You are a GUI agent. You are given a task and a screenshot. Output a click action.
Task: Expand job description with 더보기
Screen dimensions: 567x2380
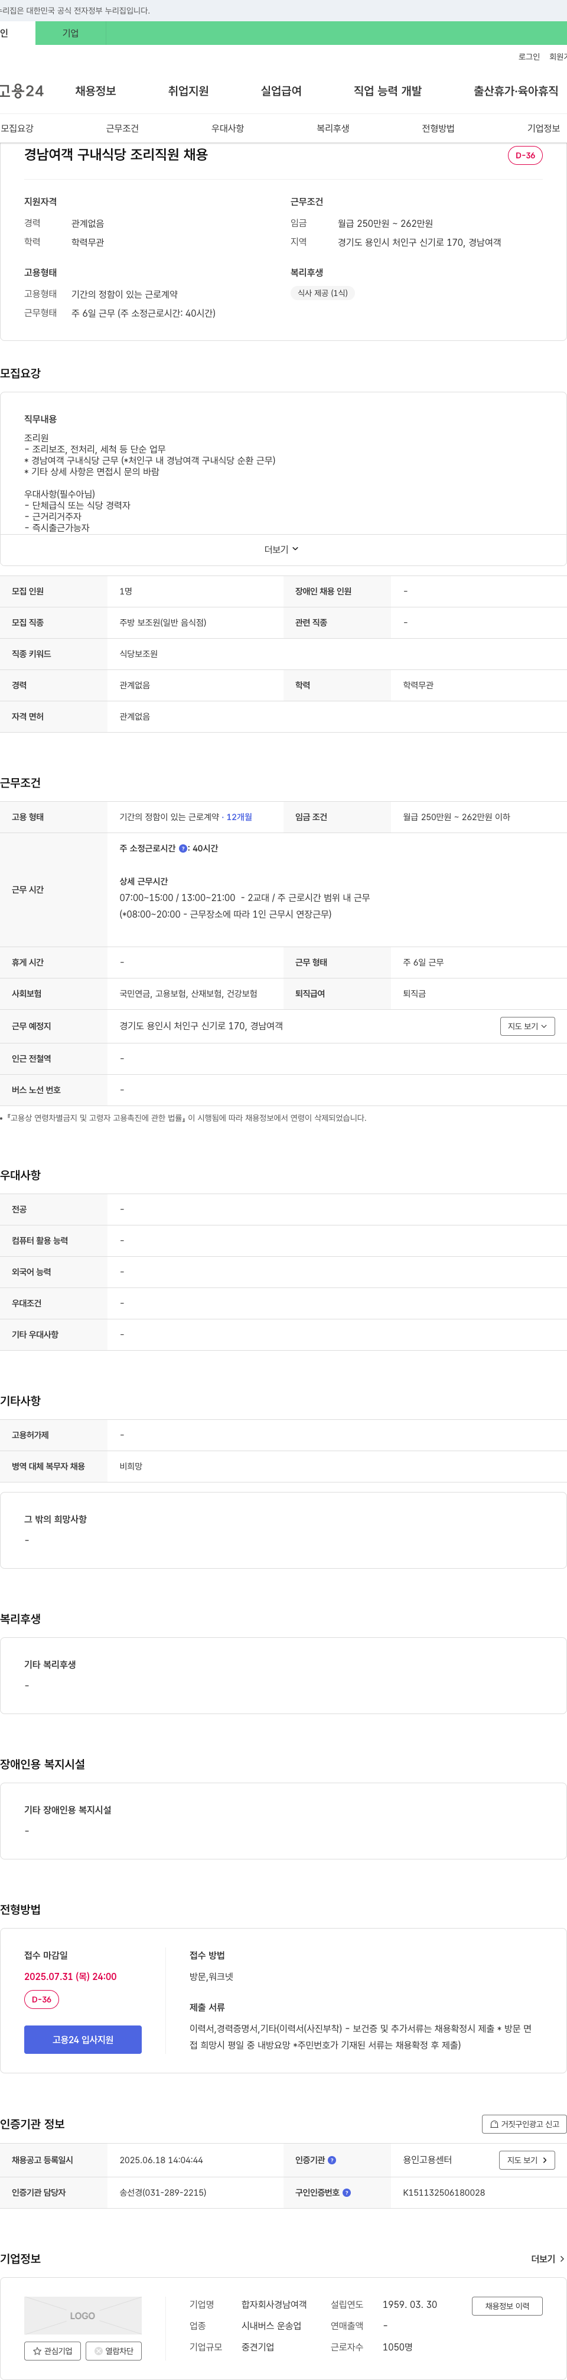point(282,550)
